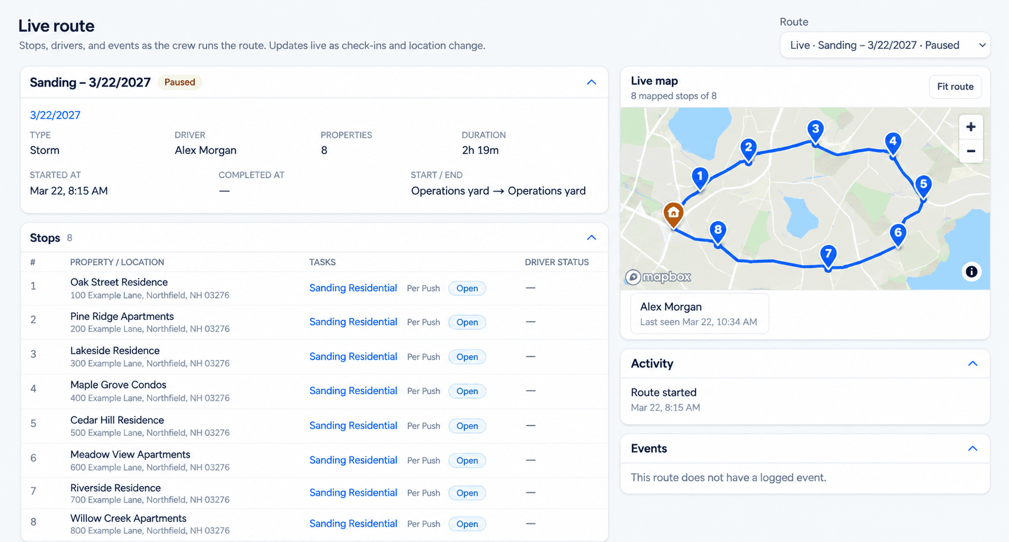This screenshot has height=542, width=1009.
Task: Collapse the Stops section
Action: click(x=591, y=238)
